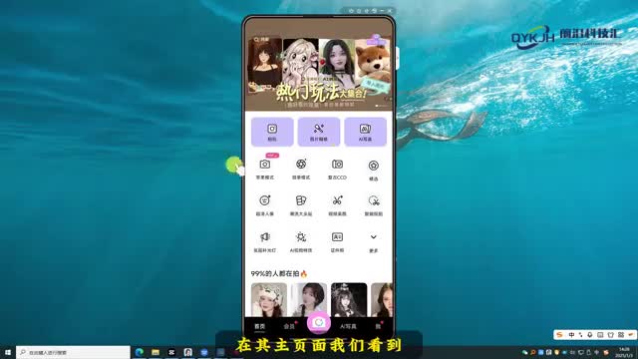Open first thumbnail girl with white hat
This screenshot has height=359, width=638.
coord(269,299)
